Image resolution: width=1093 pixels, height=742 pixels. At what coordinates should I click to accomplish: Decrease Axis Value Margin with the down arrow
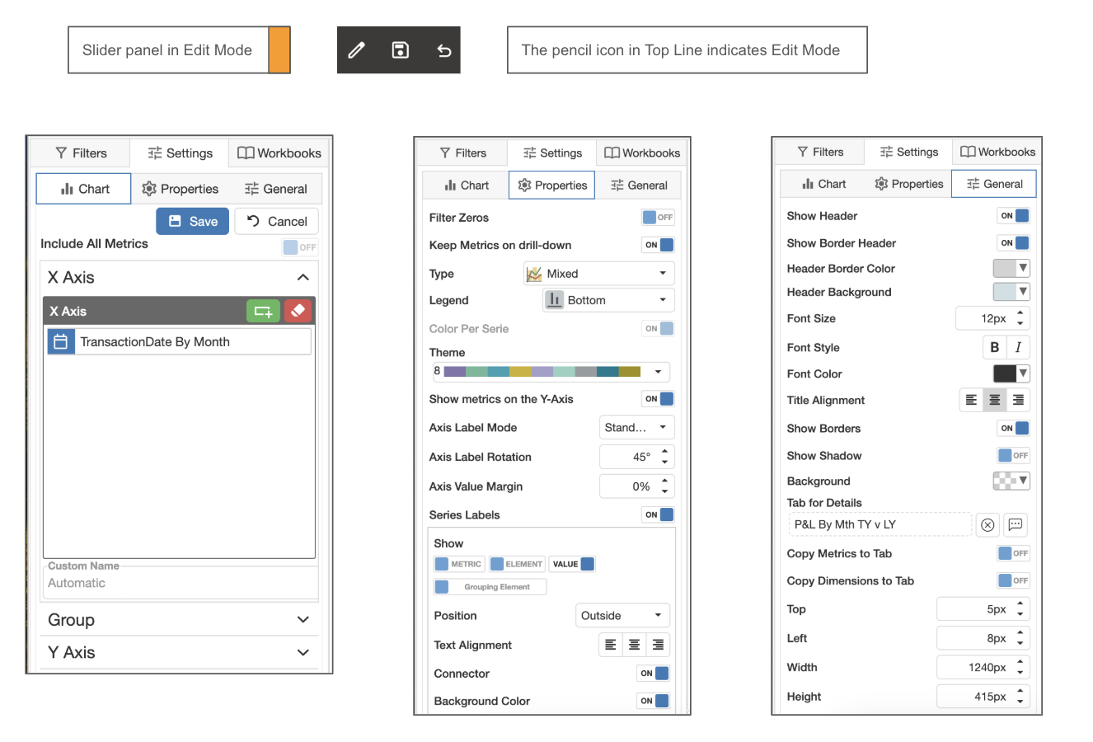coord(664,491)
